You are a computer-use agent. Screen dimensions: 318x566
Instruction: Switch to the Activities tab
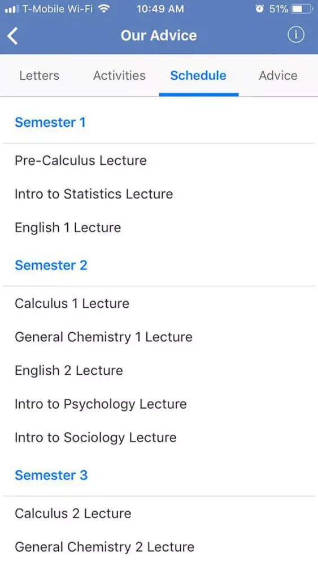point(119,75)
